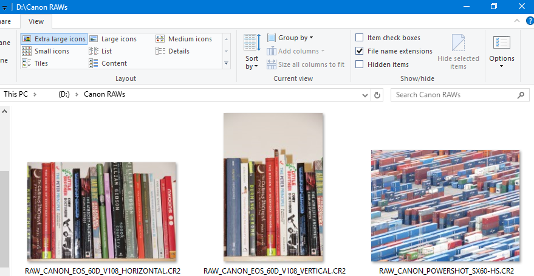The image size is (534, 276).
Task: Click the grayed-out Add columns dropdown
Action: (x=296, y=51)
